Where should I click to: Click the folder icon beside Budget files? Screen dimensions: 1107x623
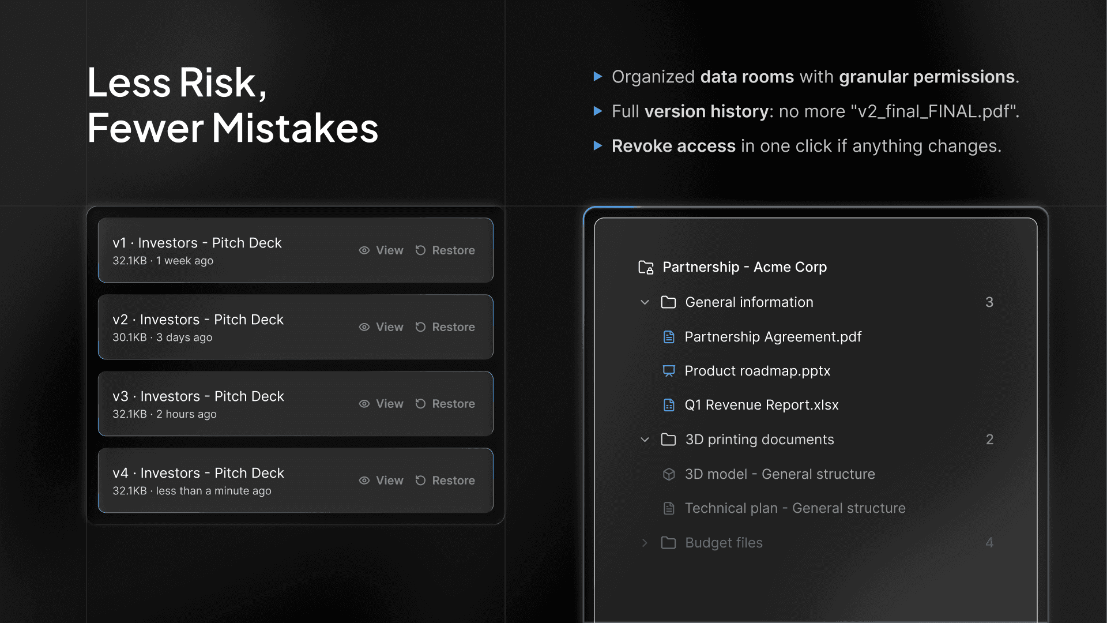click(668, 542)
